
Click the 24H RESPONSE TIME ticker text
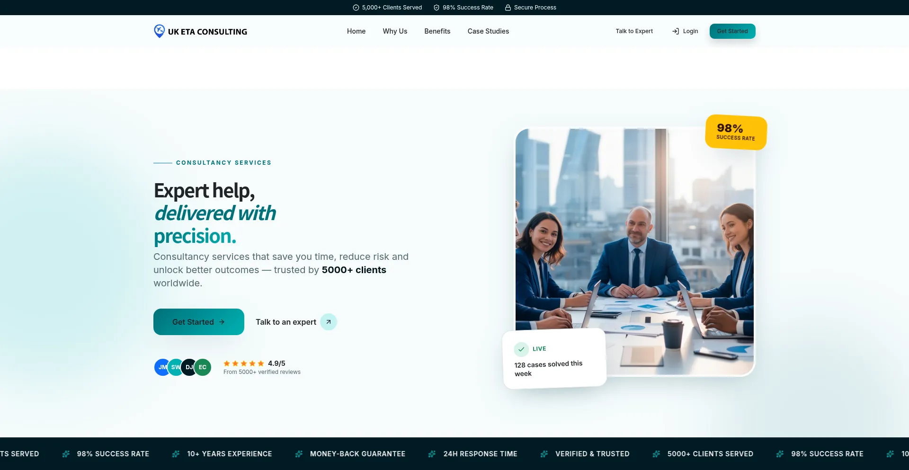click(480, 454)
